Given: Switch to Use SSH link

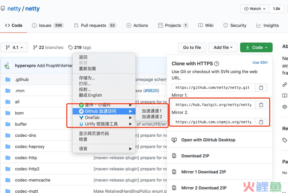Looking at the screenshot, I should pos(260,63).
